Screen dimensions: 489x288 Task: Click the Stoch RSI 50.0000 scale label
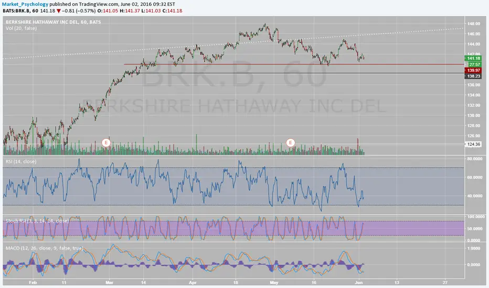coord(474,228)
